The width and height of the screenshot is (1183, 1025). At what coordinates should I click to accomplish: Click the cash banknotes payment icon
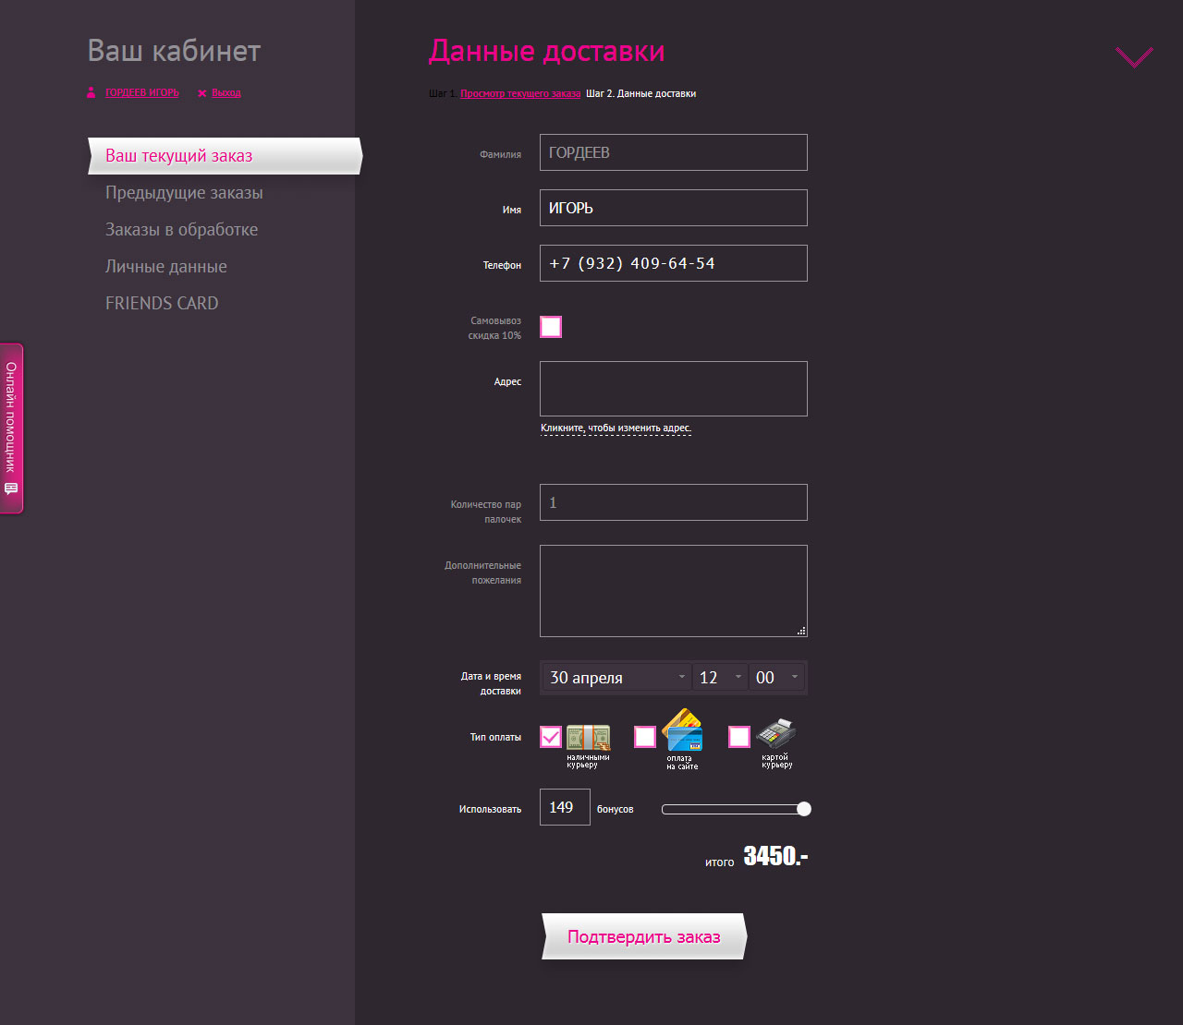[589, 737]
